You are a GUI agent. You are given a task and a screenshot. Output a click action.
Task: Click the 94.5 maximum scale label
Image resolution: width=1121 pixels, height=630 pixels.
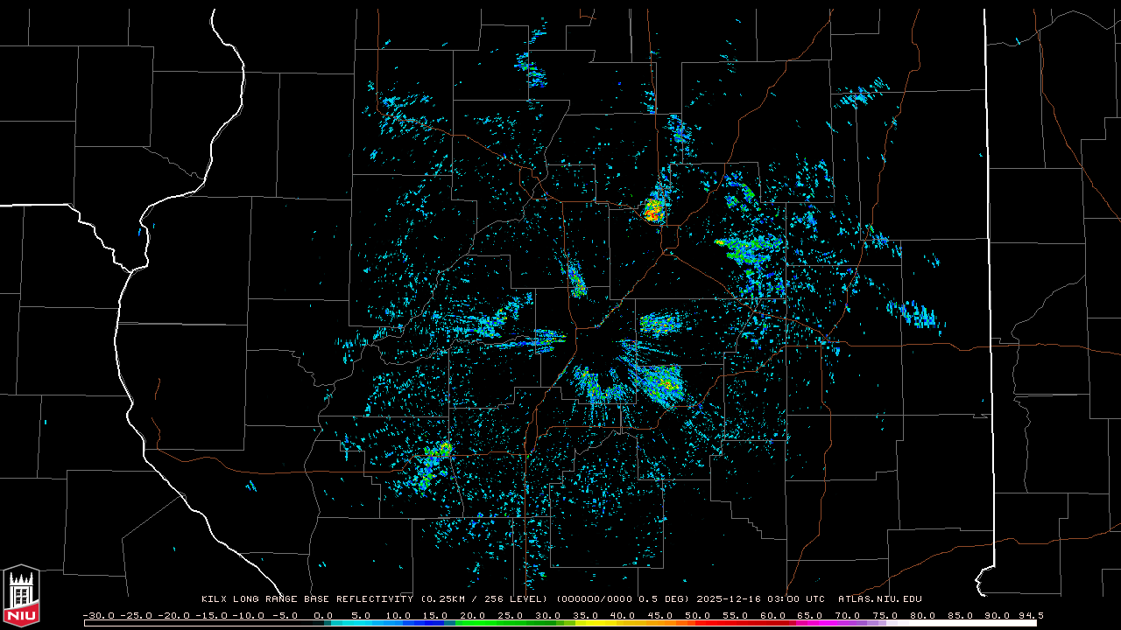(1030, 615)
